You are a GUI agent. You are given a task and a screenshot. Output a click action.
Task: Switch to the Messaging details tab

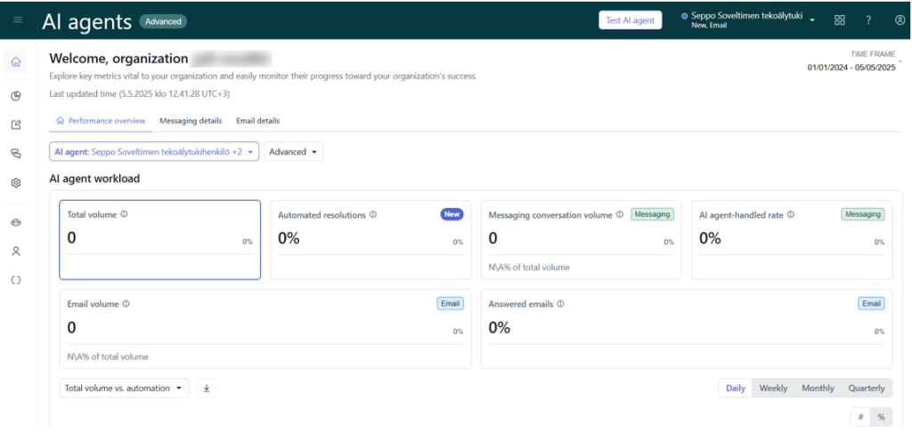point(191,121)
